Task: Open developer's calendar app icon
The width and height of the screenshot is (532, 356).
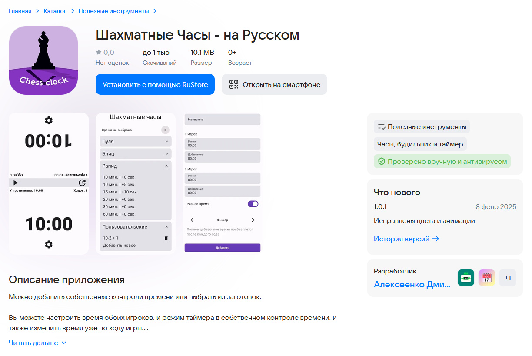Action: 487,278
